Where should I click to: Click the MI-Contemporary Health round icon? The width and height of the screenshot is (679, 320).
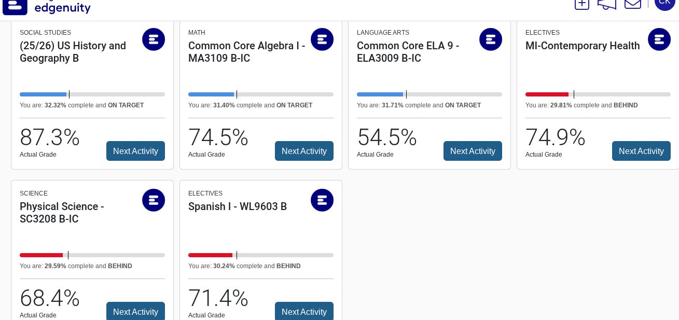pos(659,39)
